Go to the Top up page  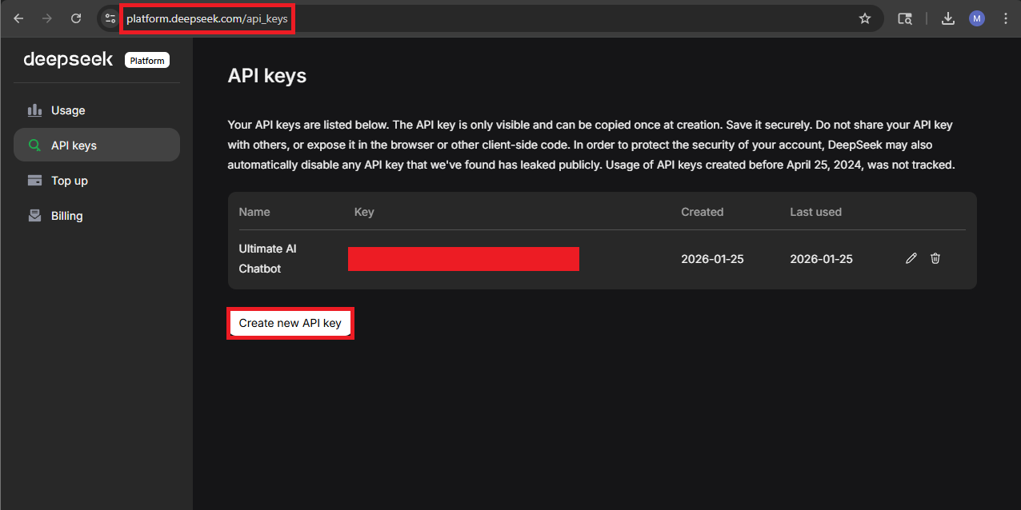click(70, 181)
